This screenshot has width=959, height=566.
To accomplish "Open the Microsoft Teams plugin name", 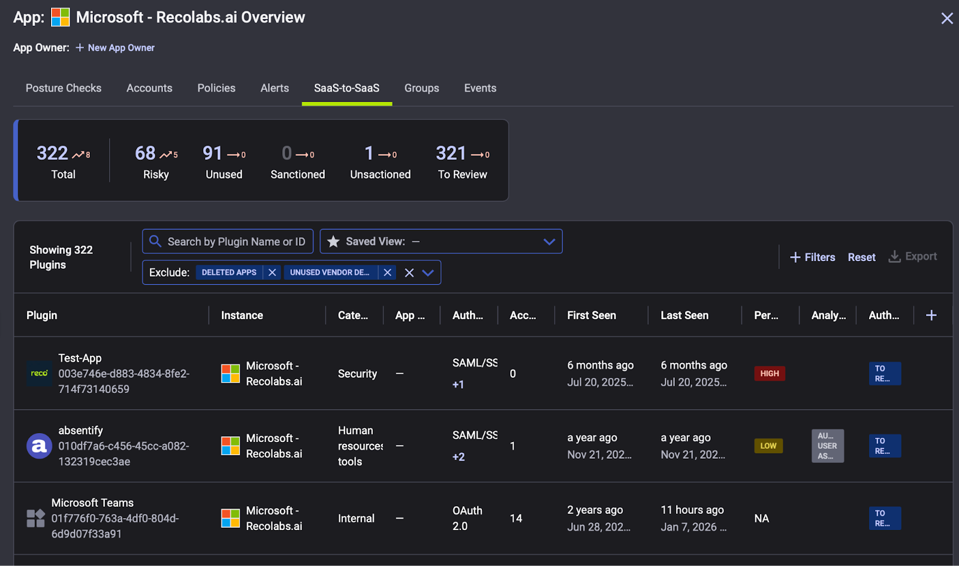I will [x=92, y=503].
